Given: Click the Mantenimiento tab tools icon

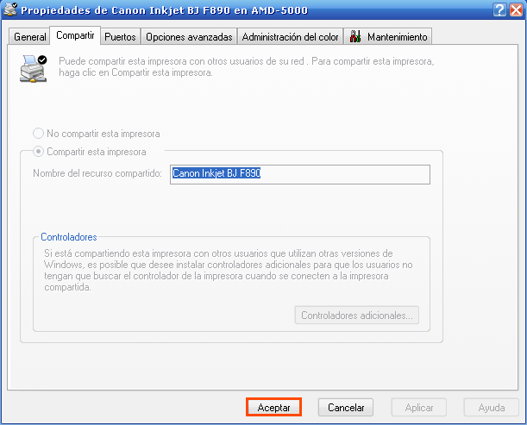Looking at the screenshot, I should [354, 36].
